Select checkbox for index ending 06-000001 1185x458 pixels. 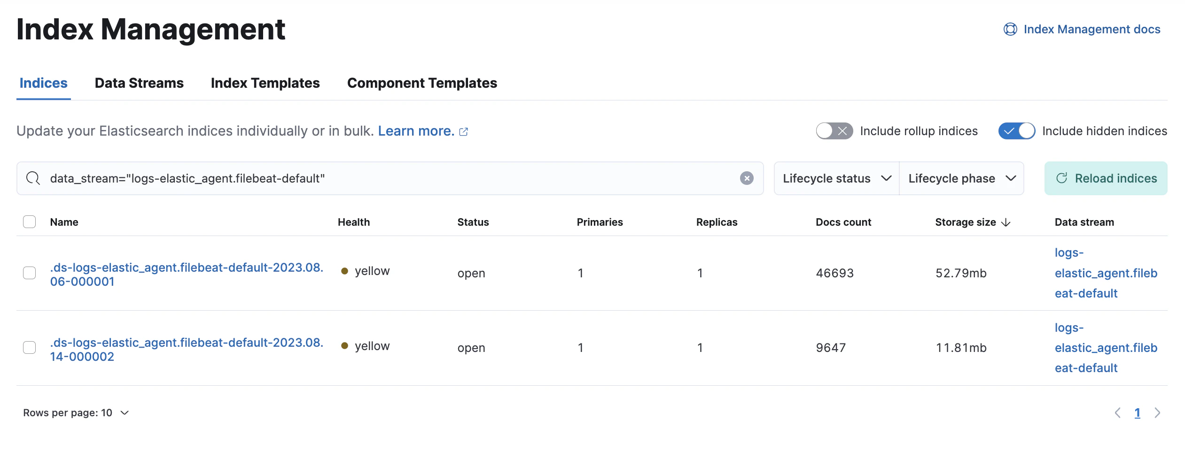[30, 273]
